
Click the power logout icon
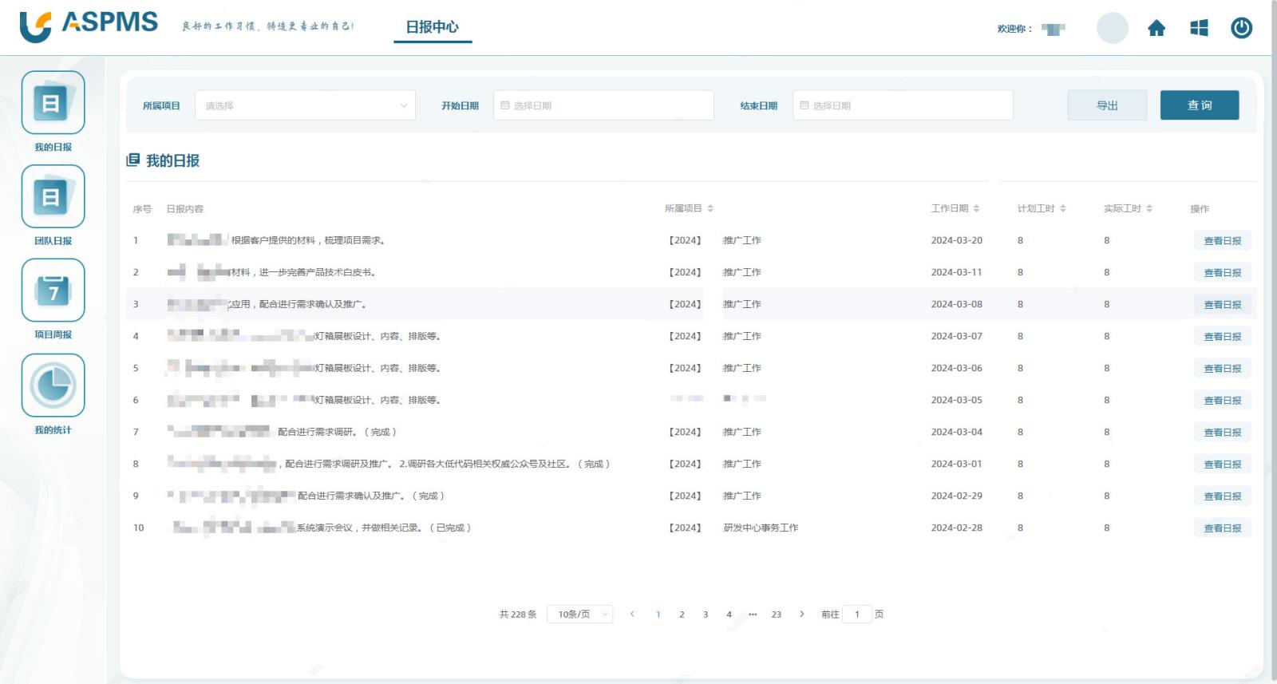pos(1241,29)
